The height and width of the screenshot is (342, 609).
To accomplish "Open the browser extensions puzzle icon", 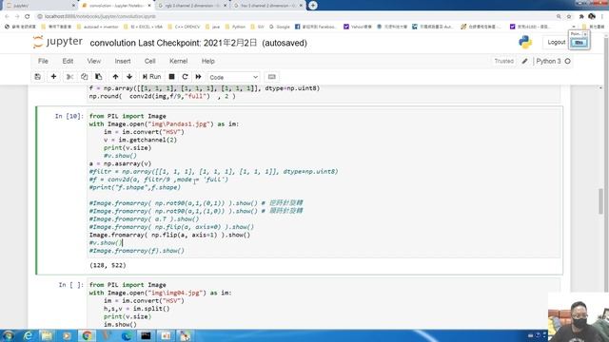I will tap(581, 16).
